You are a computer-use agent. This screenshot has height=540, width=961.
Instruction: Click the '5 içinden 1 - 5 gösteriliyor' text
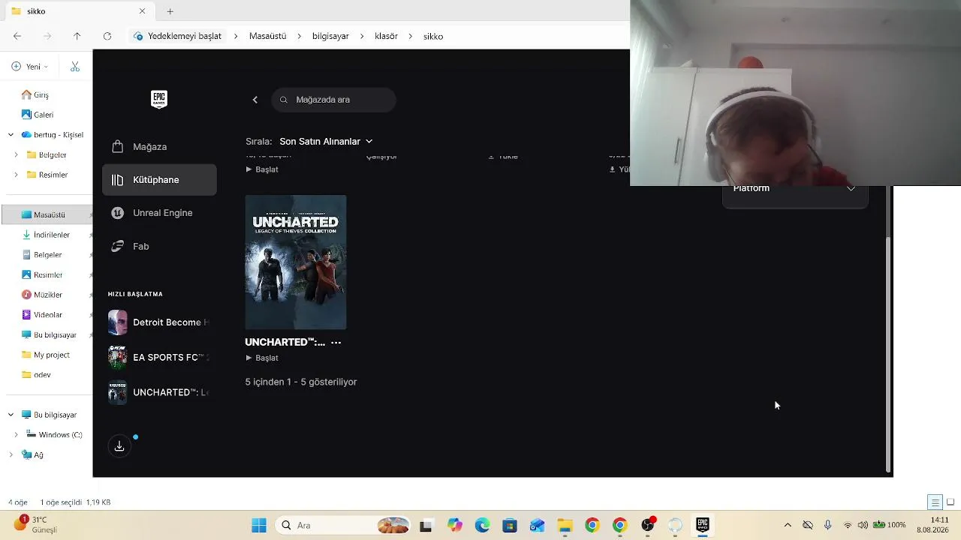pos(301,382)
